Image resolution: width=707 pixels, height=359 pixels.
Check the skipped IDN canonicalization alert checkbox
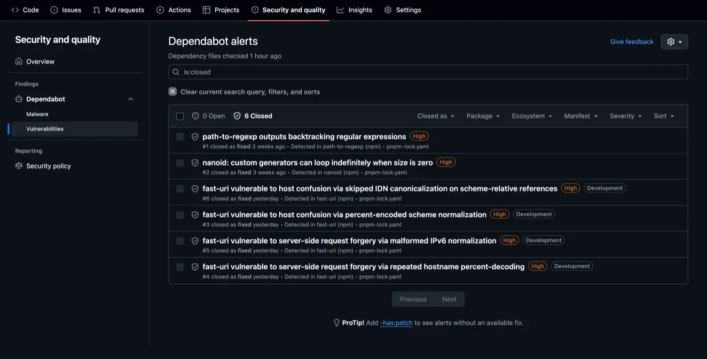180,189
